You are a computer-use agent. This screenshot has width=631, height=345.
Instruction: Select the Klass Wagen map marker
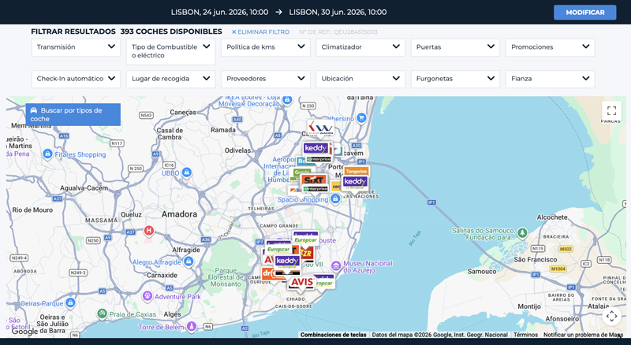point(320,128)
